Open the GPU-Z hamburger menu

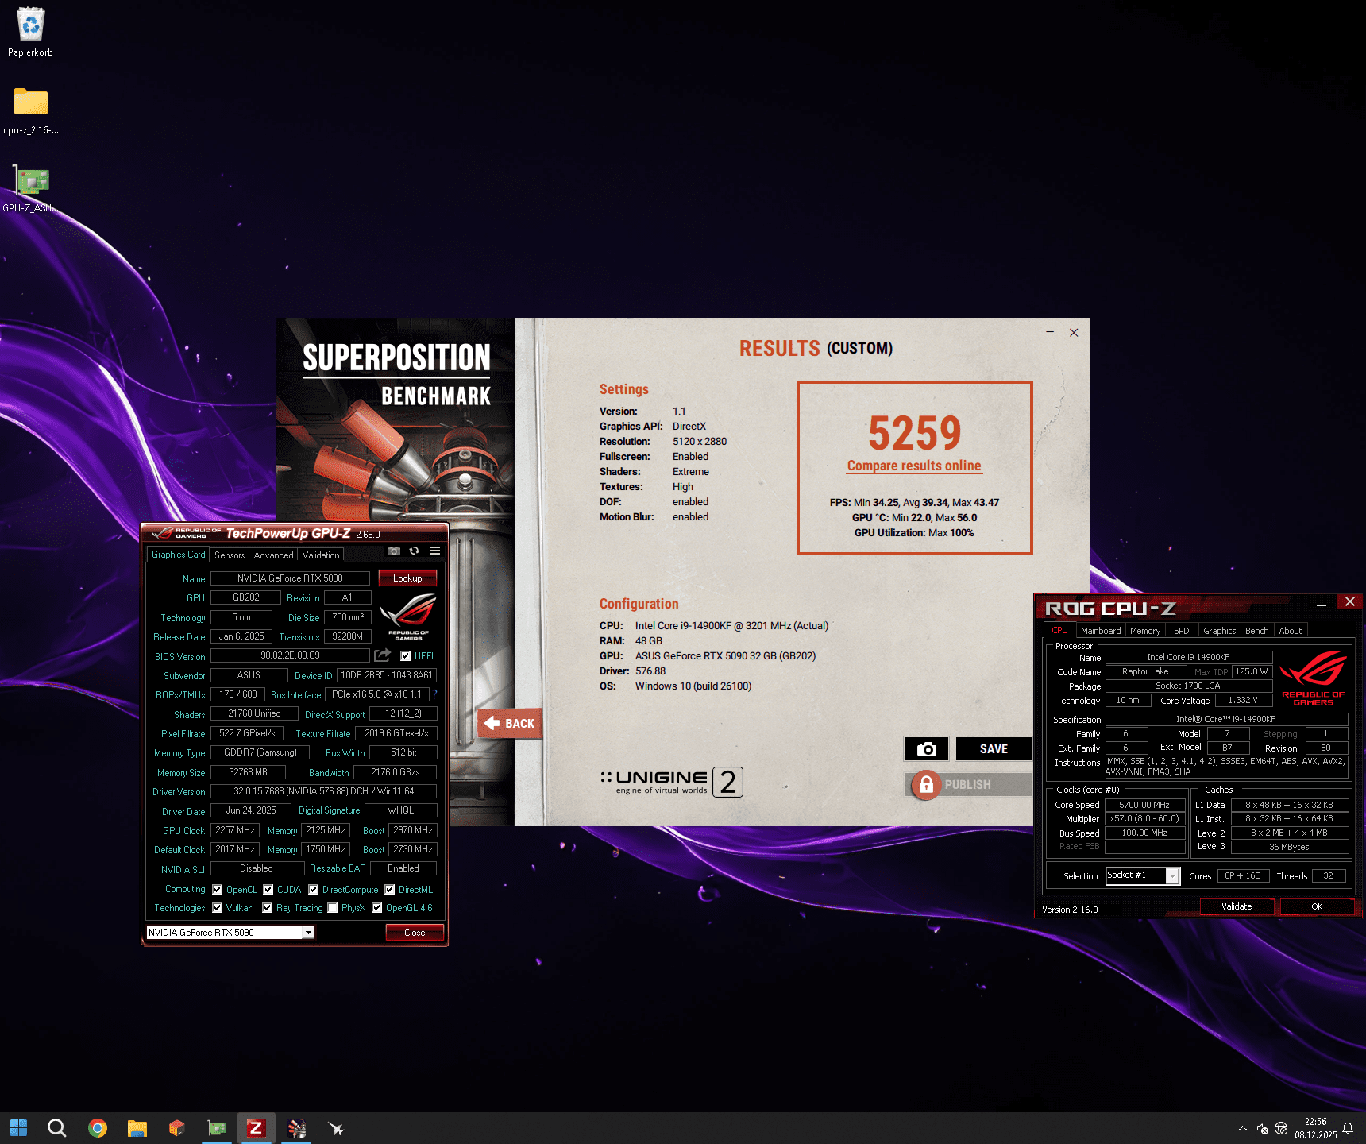434,551
